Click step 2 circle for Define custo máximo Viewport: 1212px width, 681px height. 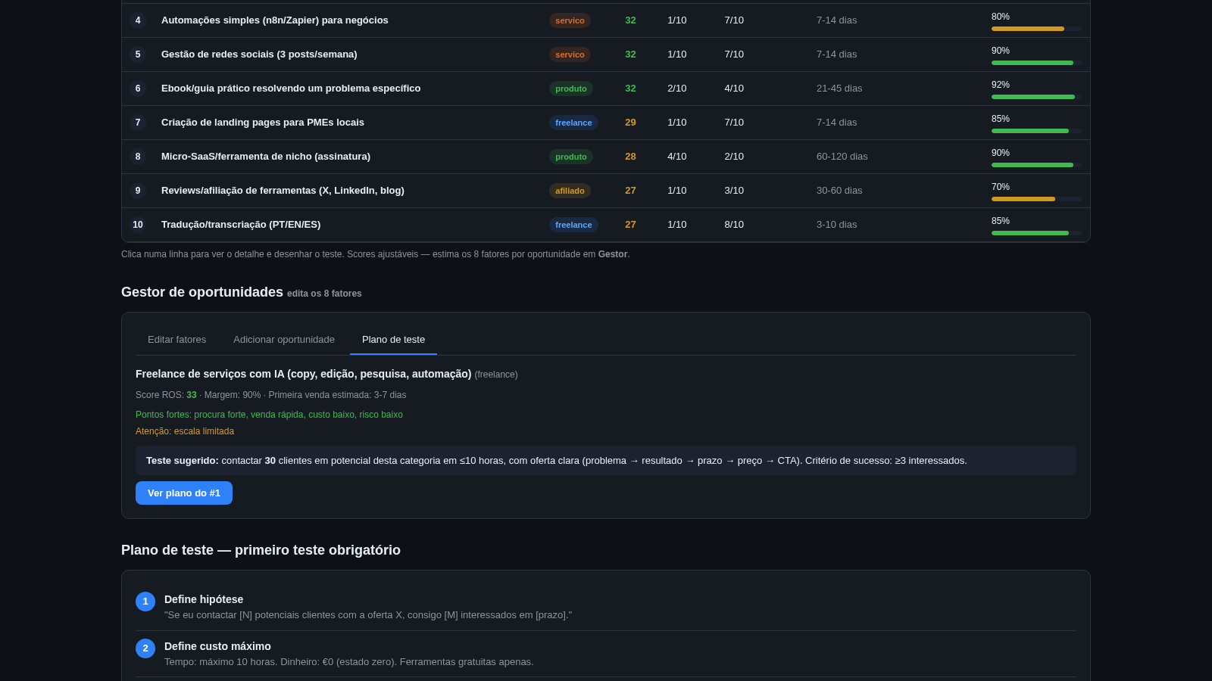click(x=145, y=648)
